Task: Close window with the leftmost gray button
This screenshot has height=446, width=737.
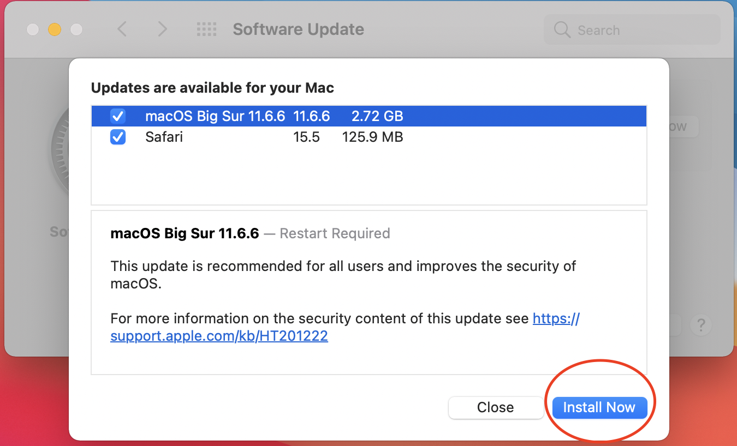Action: (33, 29)
